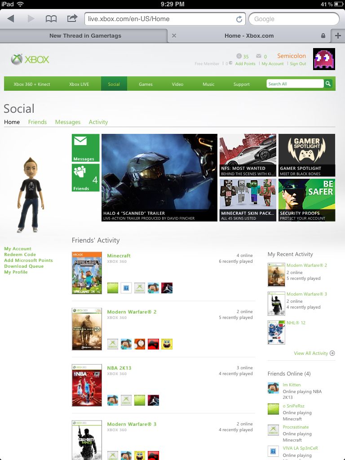
Task: Switch to the Activity sub-tab
Action: (98, 122)
